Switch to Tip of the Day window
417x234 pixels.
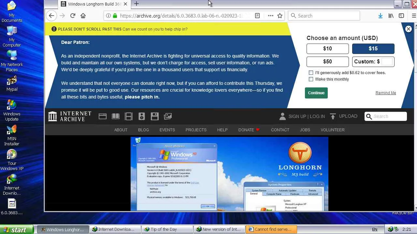[166, 229]
